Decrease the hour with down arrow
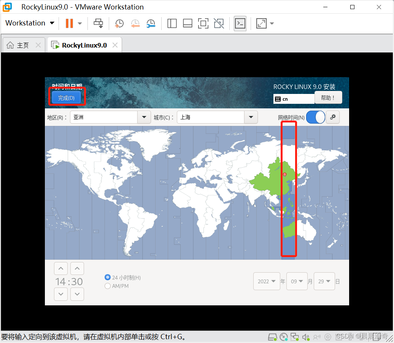Image resolution: width=394 pixels, height=343 pixels. (61, 294)
